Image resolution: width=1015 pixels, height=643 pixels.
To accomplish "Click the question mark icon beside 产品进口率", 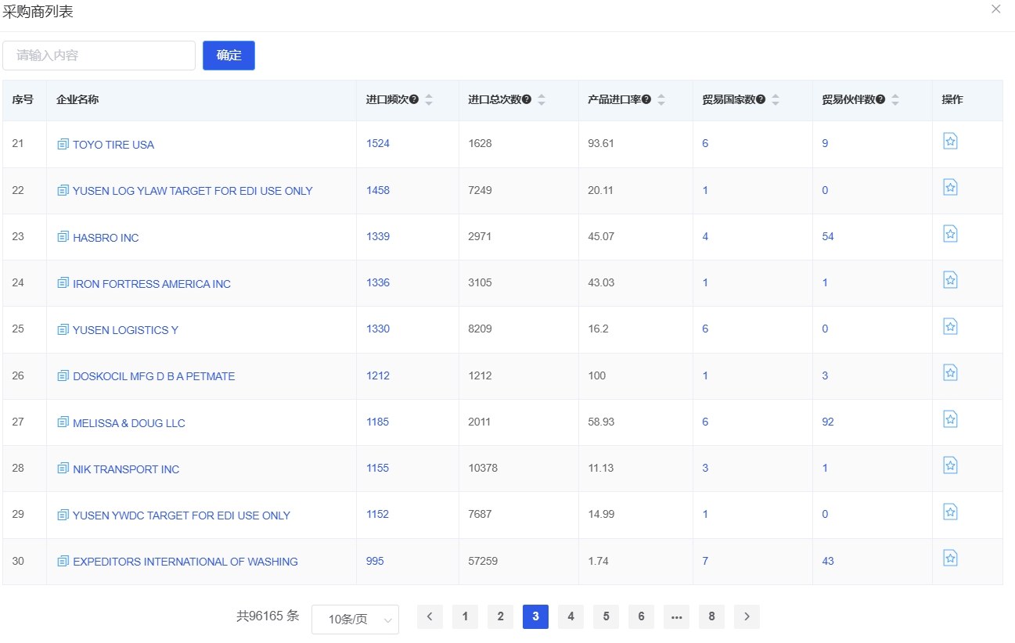I will tap(646, 99).
